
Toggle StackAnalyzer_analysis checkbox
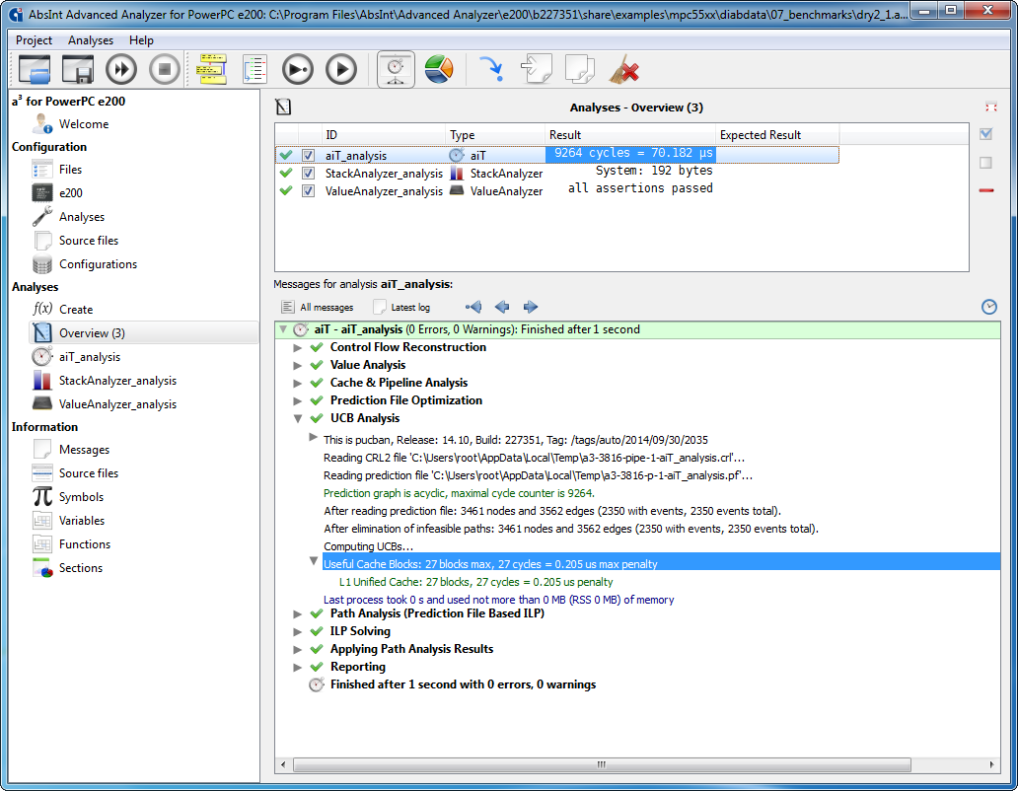click(309, 174)
